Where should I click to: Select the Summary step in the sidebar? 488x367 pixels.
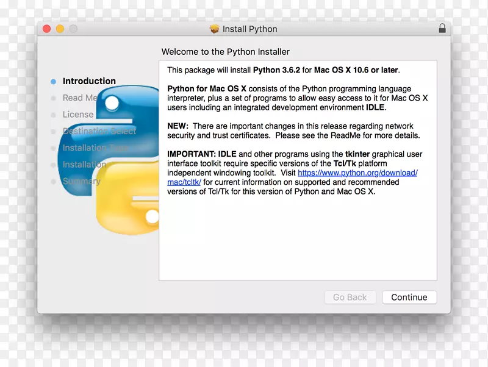pyautogui.click(x=81, y=181)
